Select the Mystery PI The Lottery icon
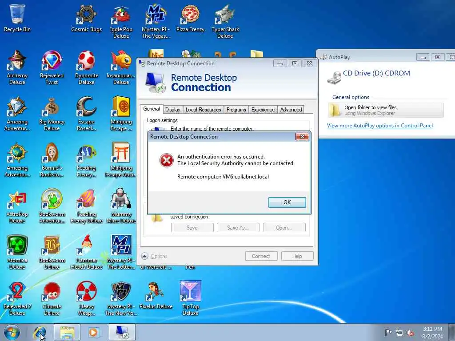This screenshot has height=341, width=455. pyautogui.click(x=121, y=252)
